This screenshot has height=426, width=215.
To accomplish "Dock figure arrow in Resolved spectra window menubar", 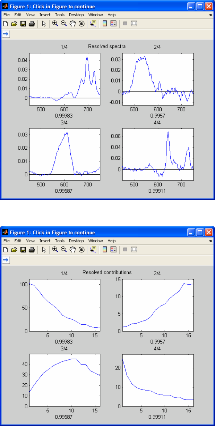I will point(210,15).
